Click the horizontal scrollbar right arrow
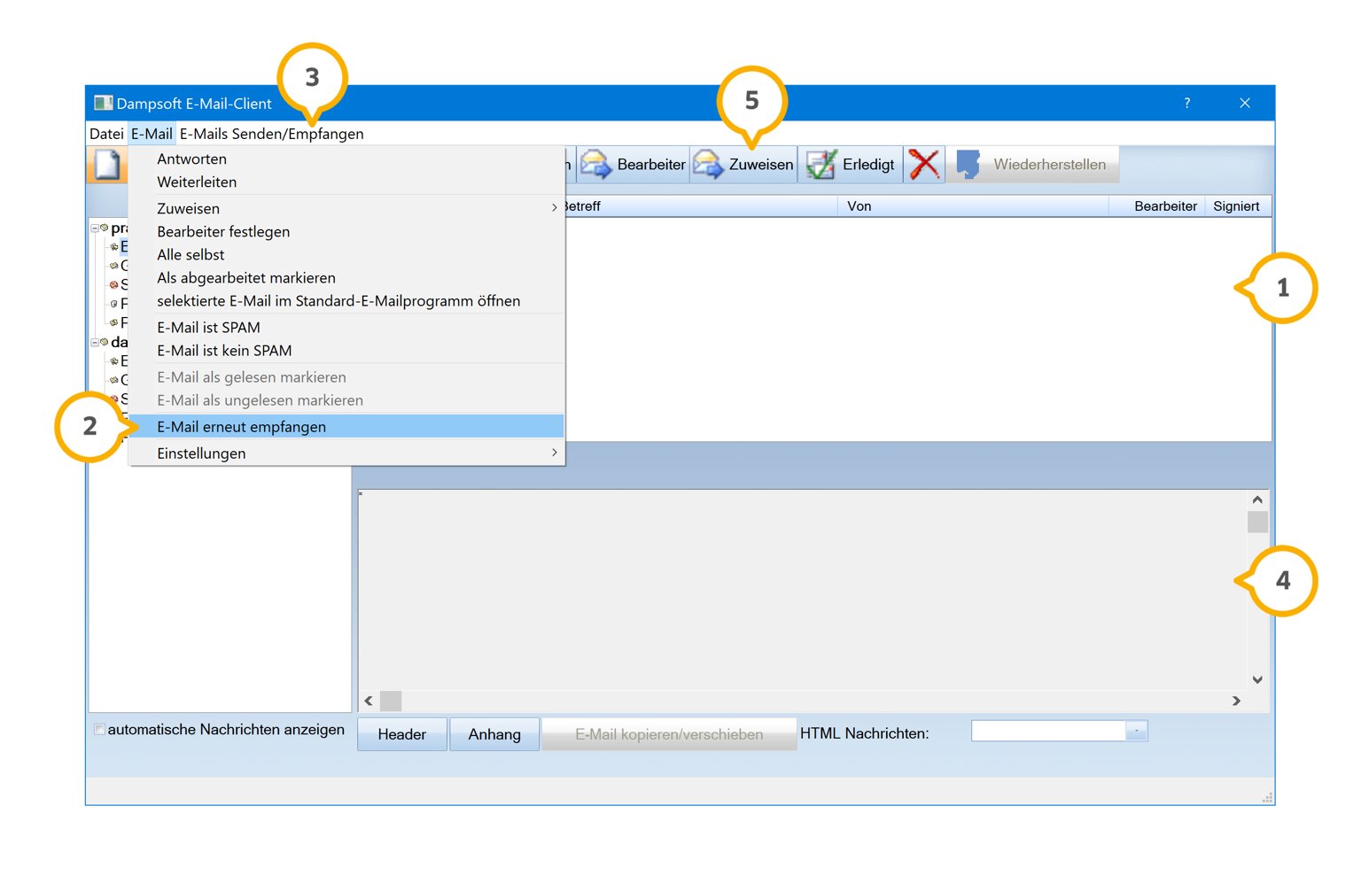This screenshot has height=891, width=1361. [x=1236, y=701]
